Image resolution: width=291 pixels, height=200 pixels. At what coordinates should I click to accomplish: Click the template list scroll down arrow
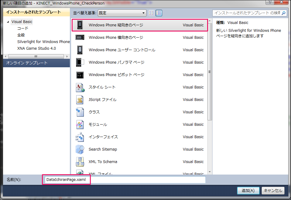coord(210,172)
